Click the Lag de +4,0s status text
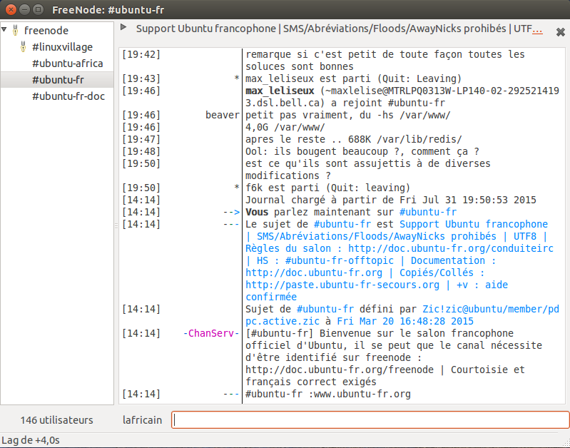The image size is (570, 448). 31,440
